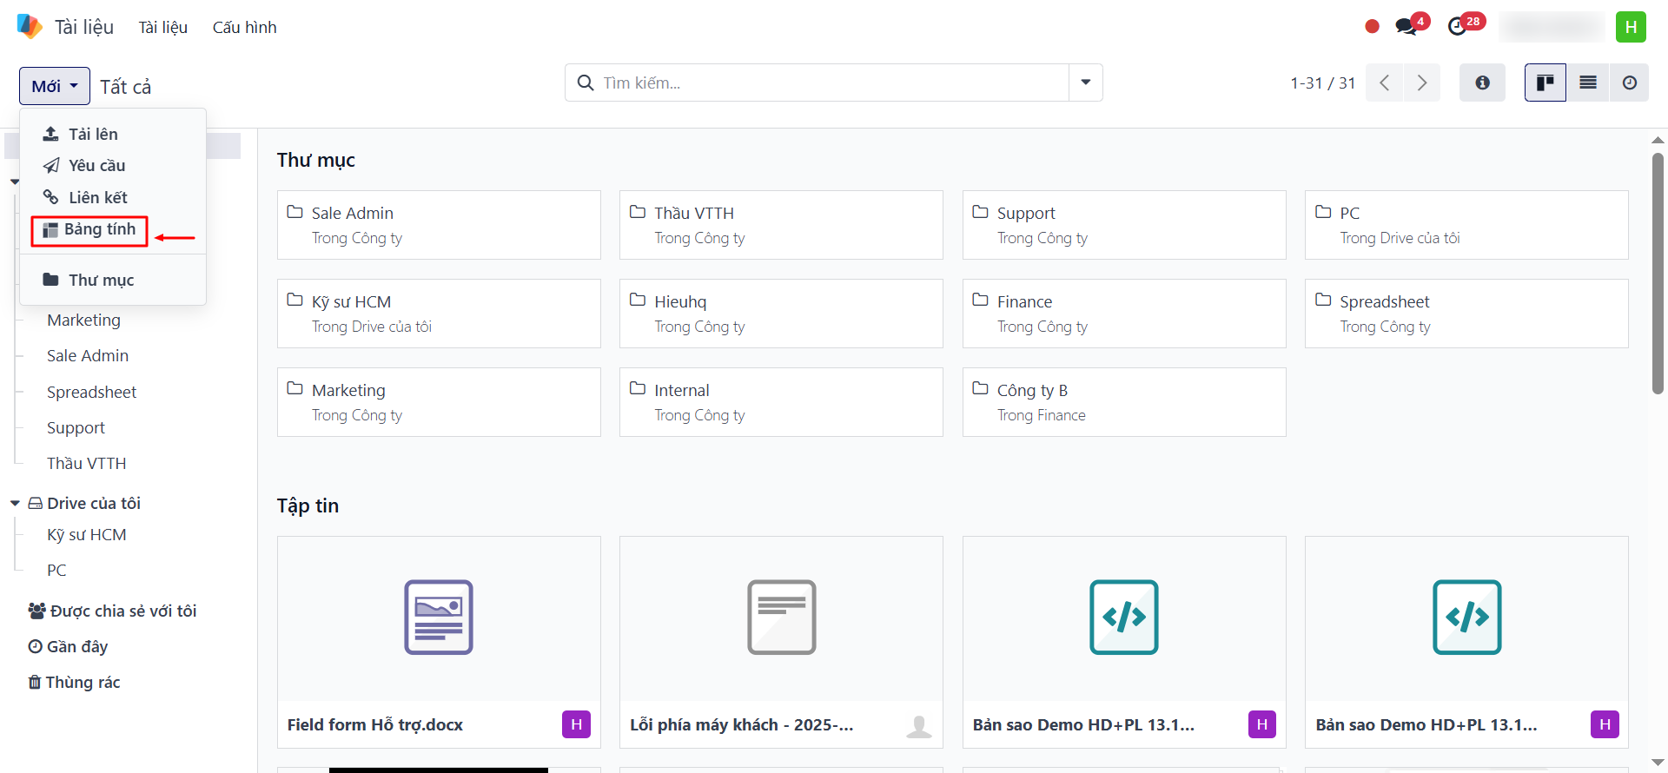
Task: Click the green H user avatar
Action: 1631,27
